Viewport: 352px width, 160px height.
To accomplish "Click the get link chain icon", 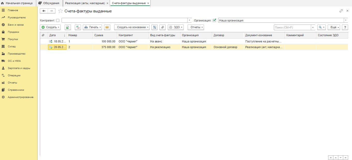I will [x=341, y=11].
